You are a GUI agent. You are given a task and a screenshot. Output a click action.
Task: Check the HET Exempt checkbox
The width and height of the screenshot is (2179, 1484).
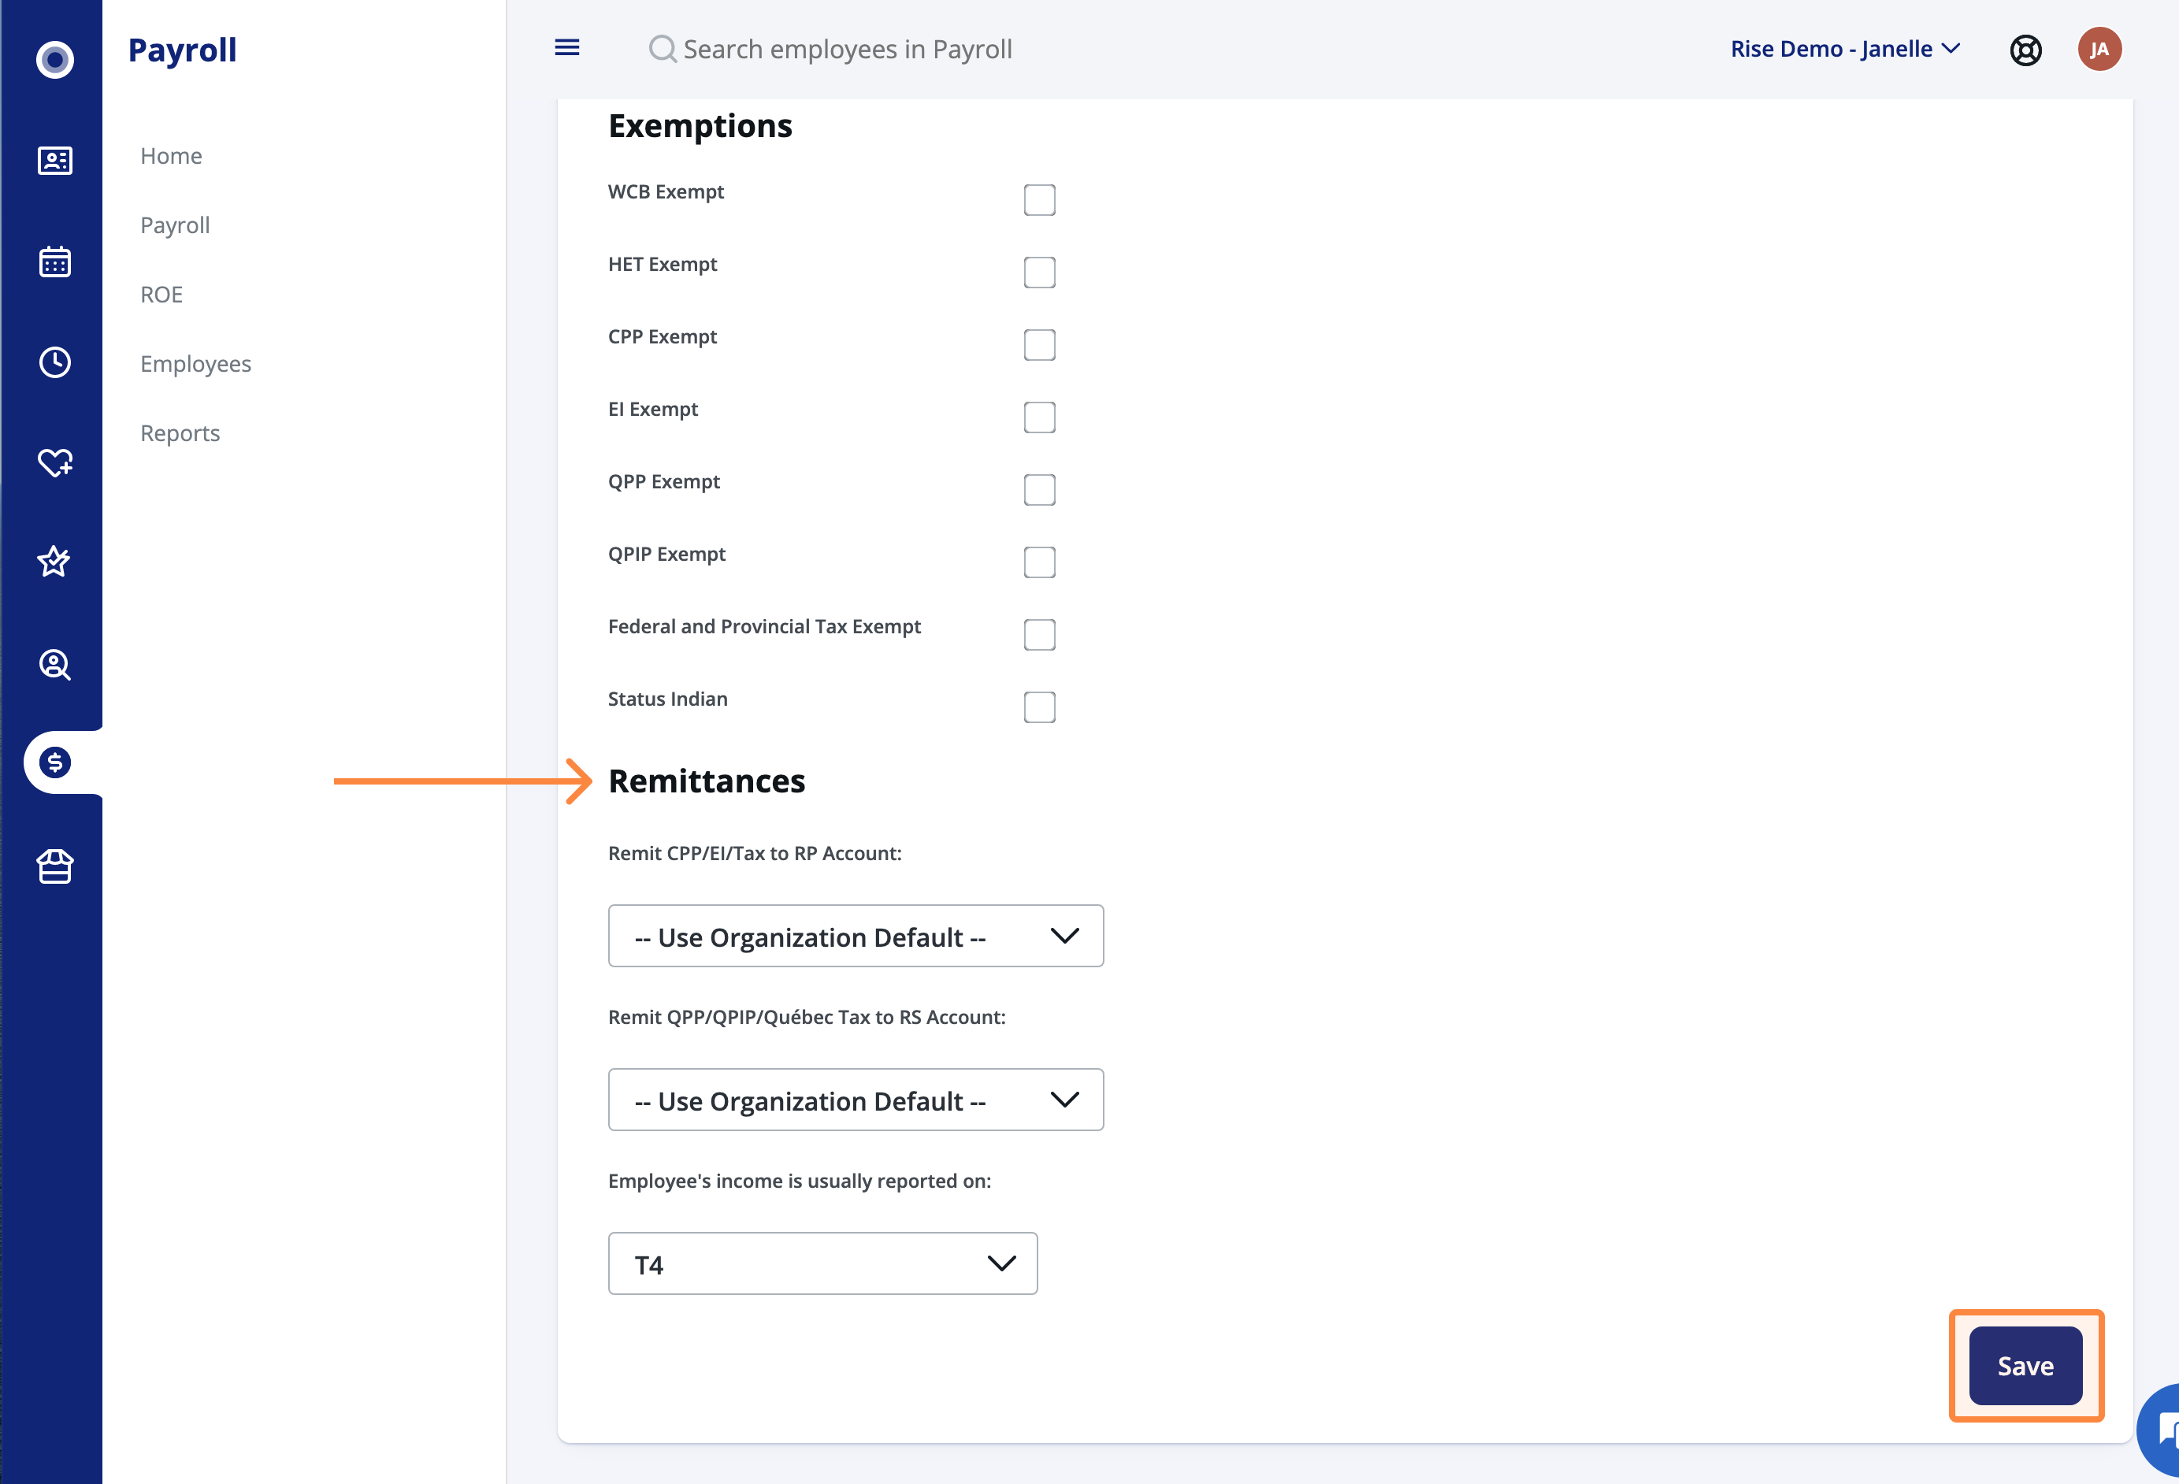click(1040, 272)
